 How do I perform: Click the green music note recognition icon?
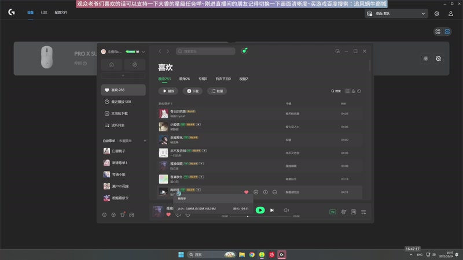click(244, 51)
